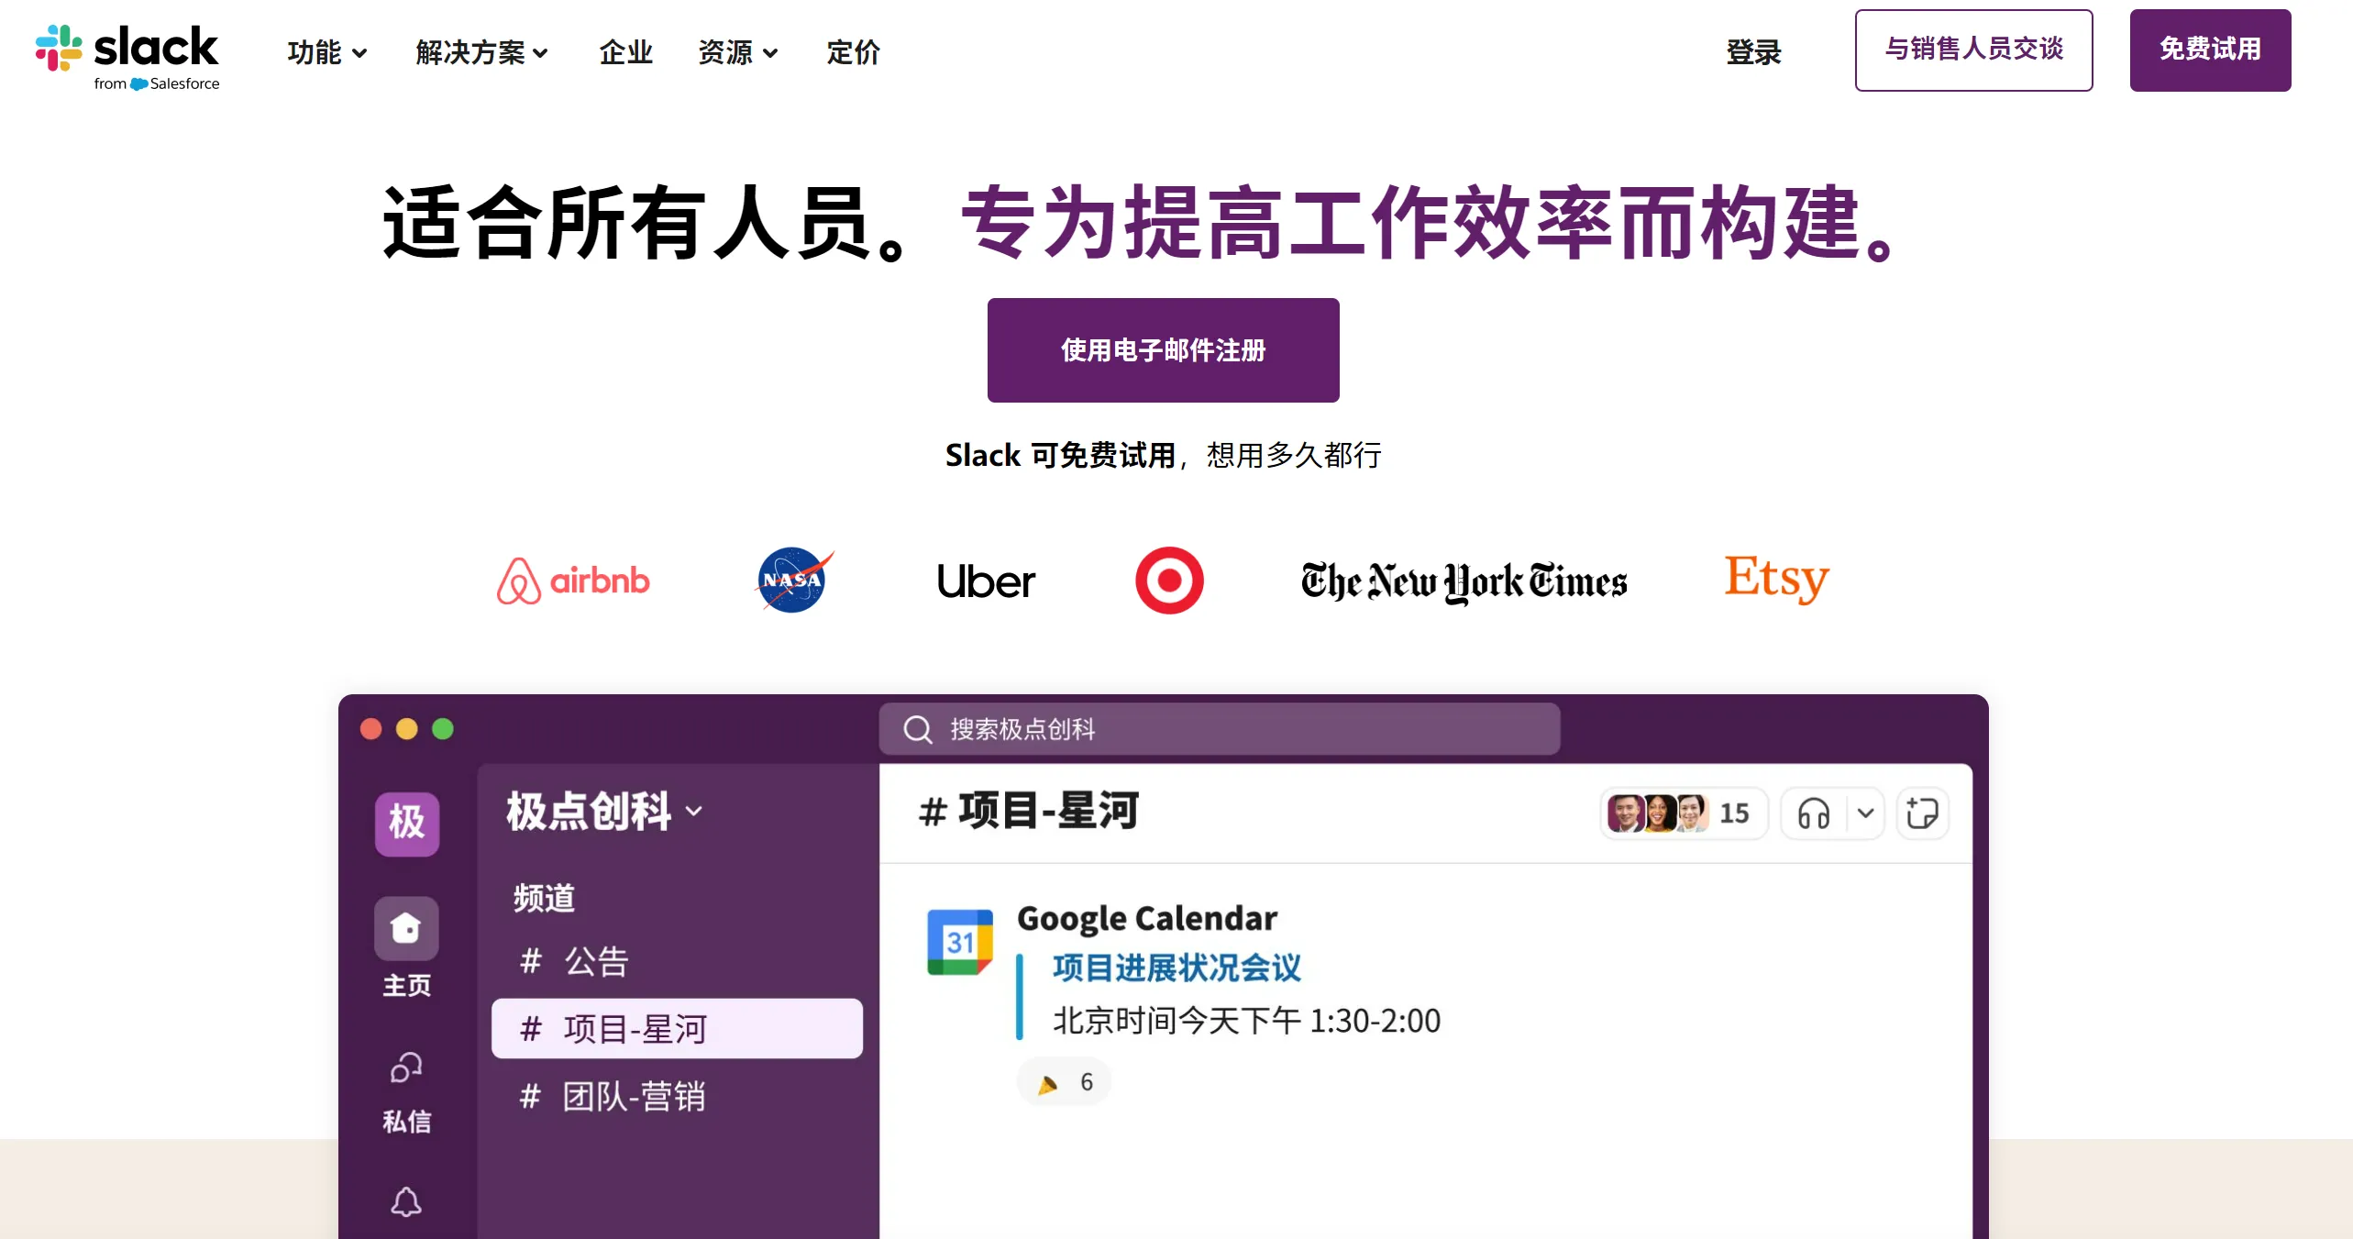Click the # 项目-星河 channel title
Image resolution: width=2353 pixels, height=1239 pixels.
pos(1028,811)
